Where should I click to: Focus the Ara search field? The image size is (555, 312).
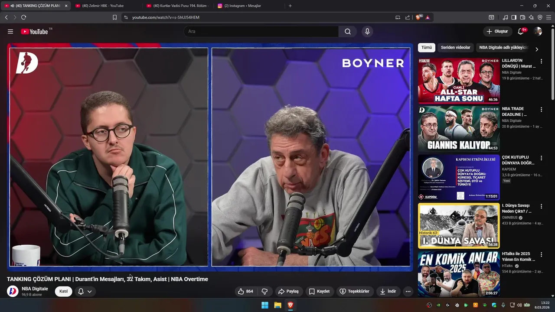point(261,31)
